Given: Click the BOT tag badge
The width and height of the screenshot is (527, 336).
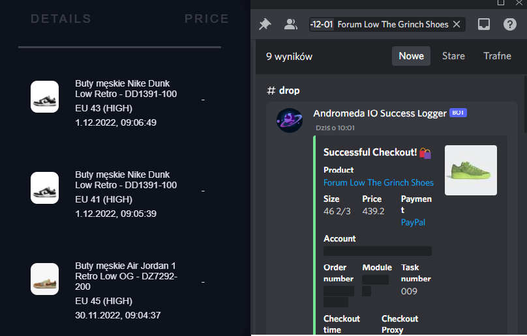Looking at the screenshot, I should (x=458, y=113).
